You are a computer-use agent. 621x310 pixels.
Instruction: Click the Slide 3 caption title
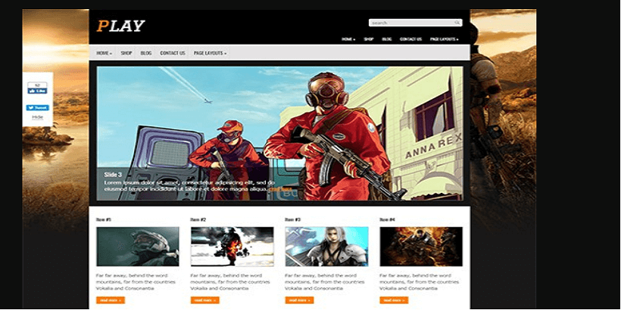click(x=113, y=175)
